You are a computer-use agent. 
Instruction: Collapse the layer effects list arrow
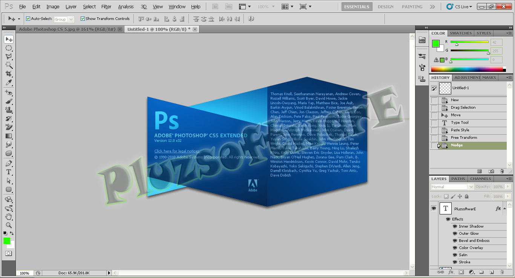click(x=504, y=208)
